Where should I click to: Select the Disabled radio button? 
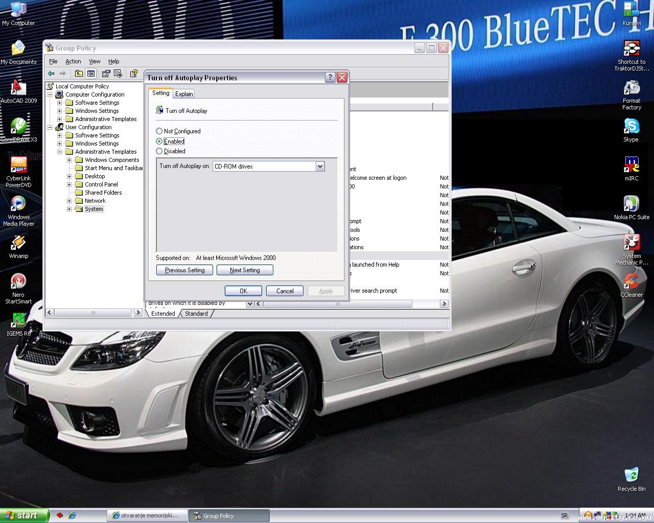click(x=159, y=151)
